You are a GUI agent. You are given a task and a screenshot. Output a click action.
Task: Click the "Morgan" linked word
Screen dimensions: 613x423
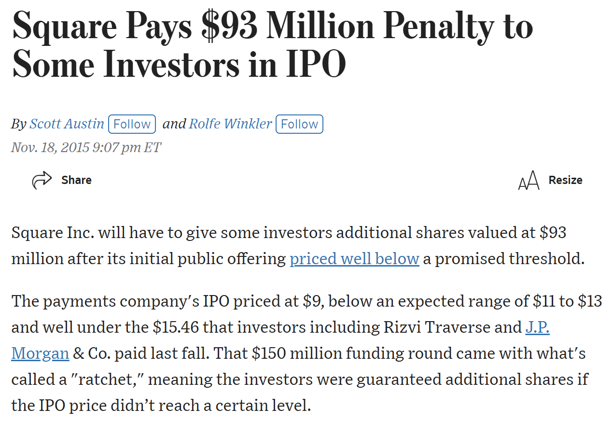click(41, 353)
